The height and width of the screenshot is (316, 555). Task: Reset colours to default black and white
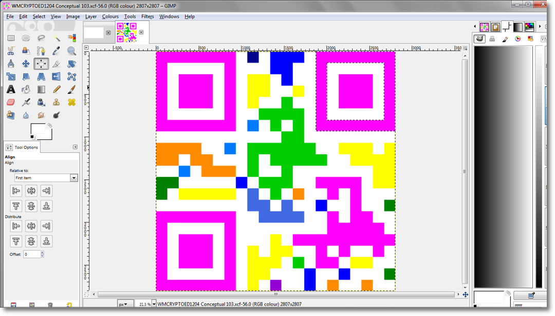[32, 137]
